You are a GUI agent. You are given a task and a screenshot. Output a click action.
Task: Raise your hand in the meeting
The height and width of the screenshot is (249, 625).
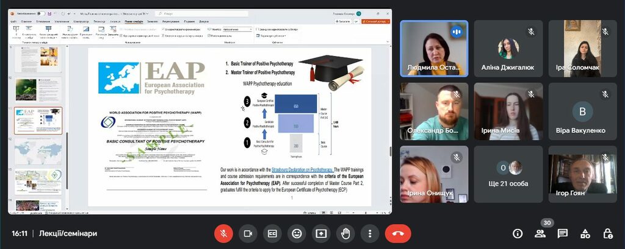(345, 233)
